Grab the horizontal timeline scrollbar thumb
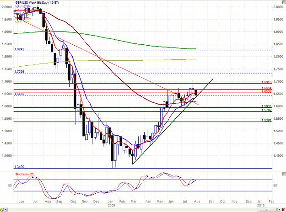 [x=267, y=210]
